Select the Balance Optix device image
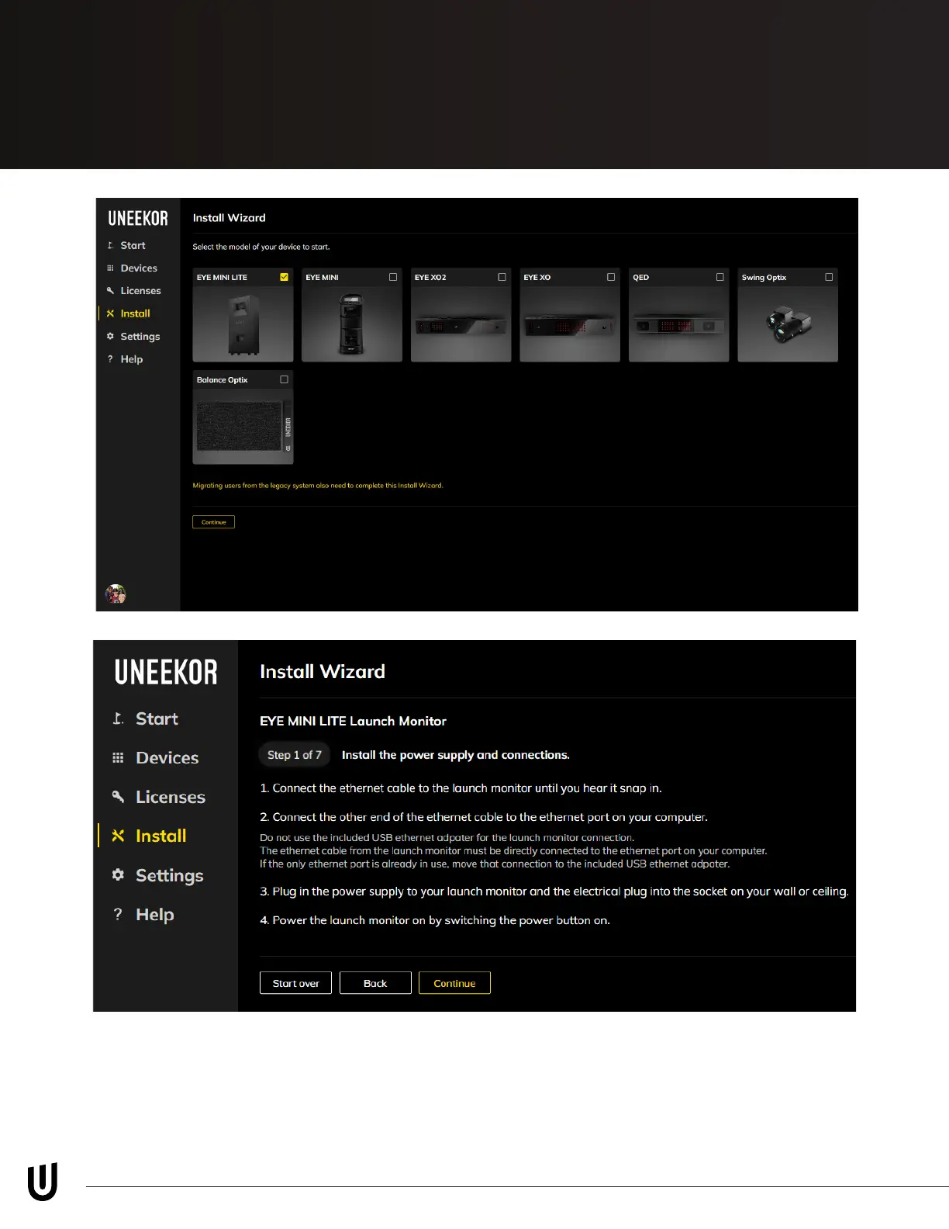949x1229 pixels. tap(243, 427)
